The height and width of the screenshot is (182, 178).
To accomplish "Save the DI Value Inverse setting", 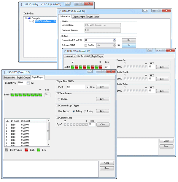I will [102, 99].
